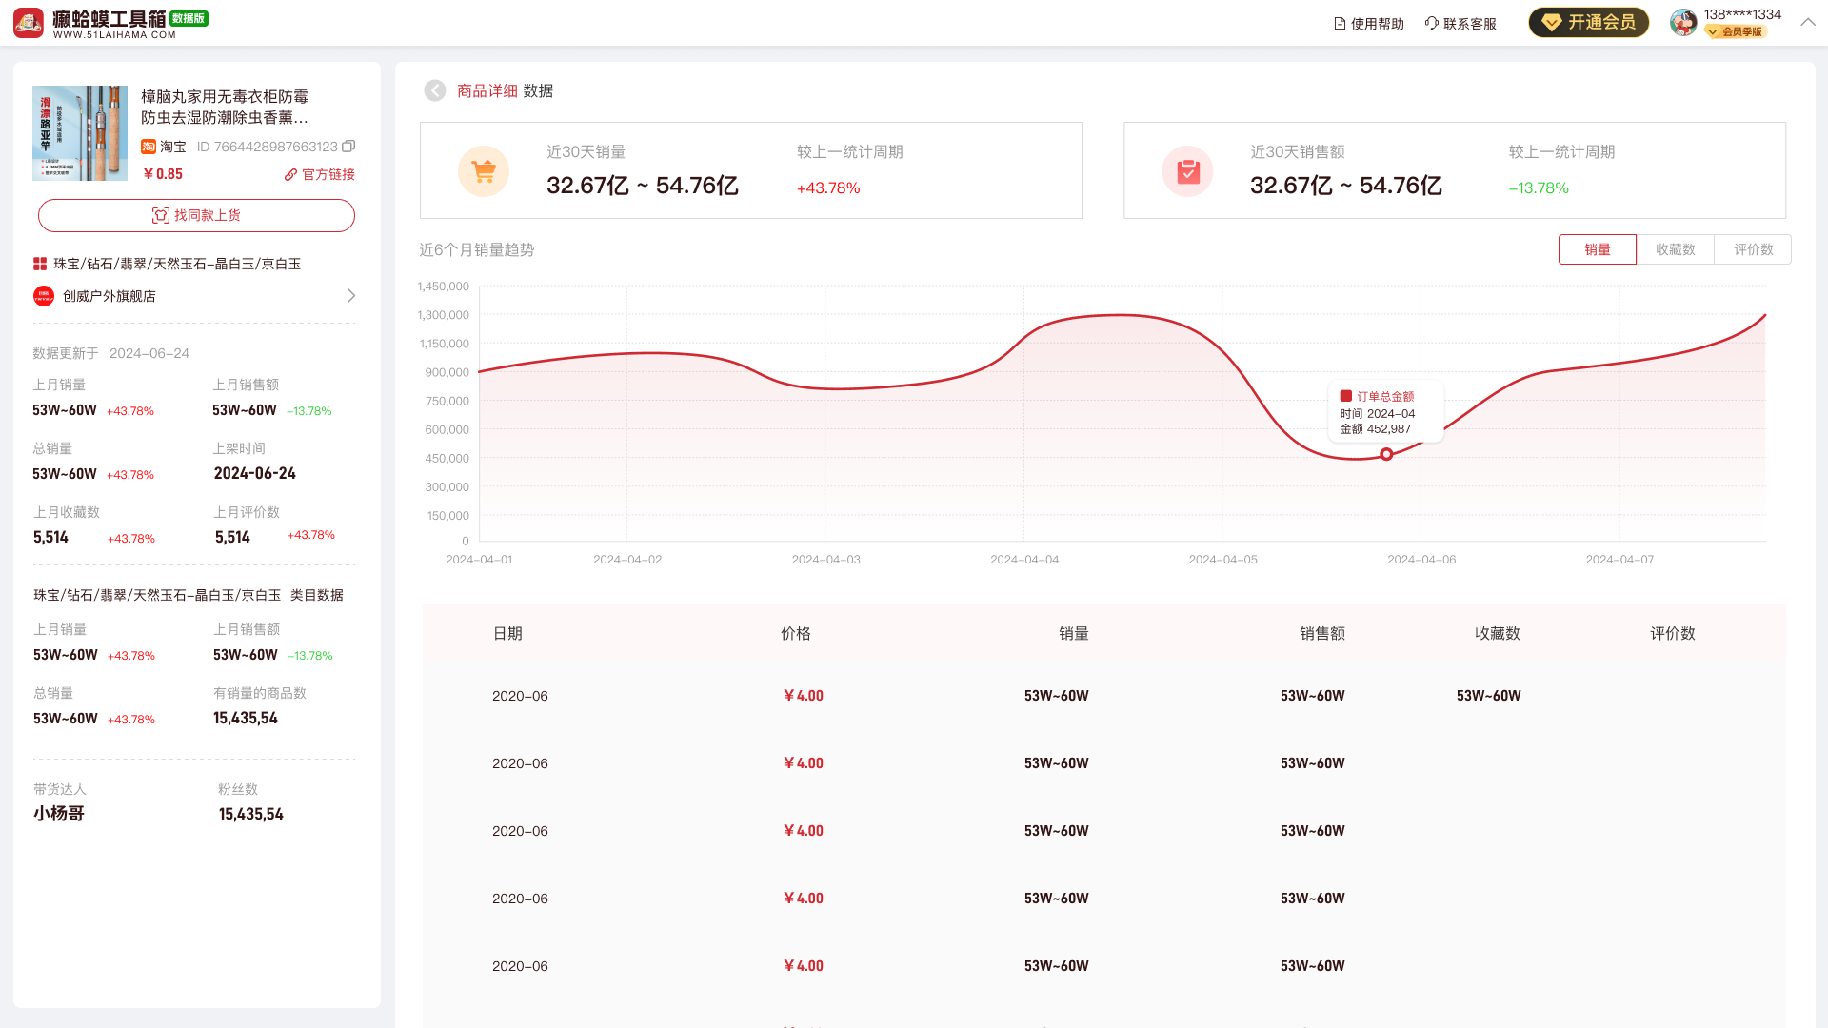This screenshot has width=1828, height=1028.
Task: Click the 2024-04 data point on chart
Action: coord(1387,454)
